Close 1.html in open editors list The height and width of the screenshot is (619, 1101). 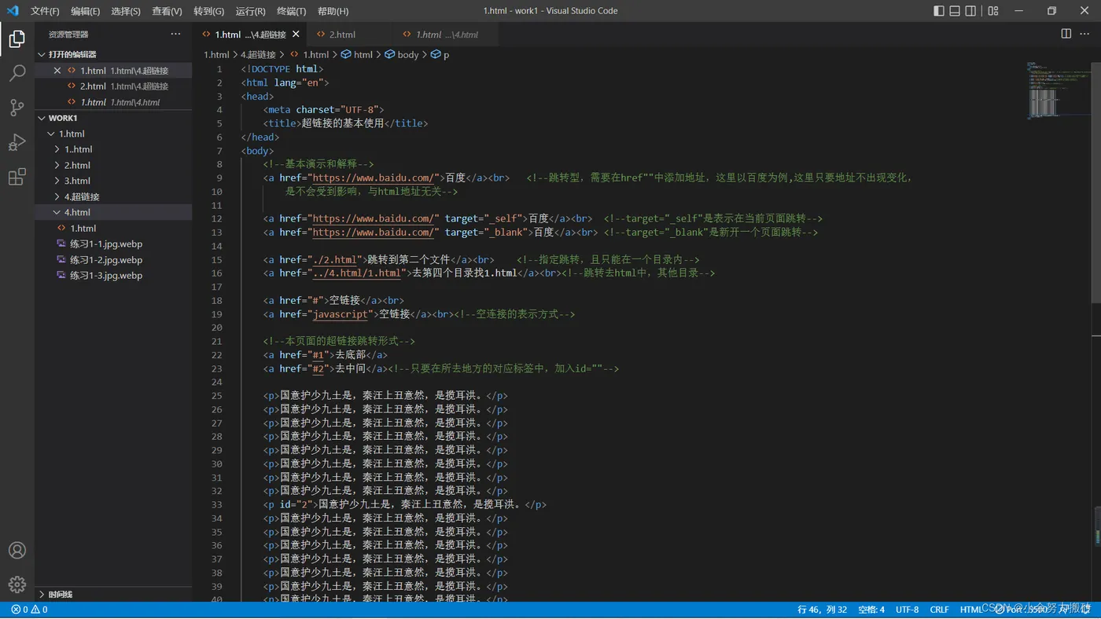point(57,71)
